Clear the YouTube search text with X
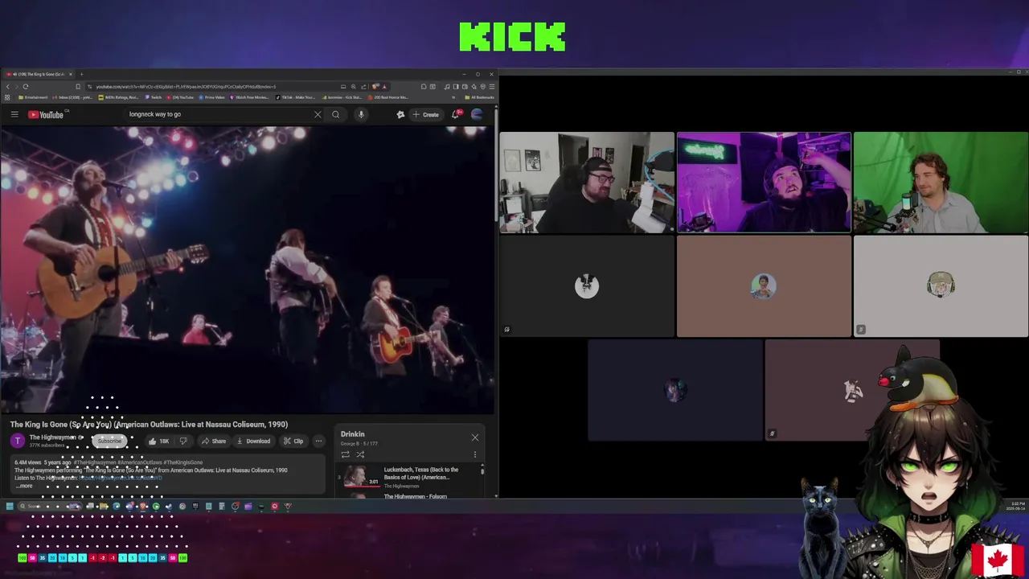 pyautogui.click(x=318, y=114)
